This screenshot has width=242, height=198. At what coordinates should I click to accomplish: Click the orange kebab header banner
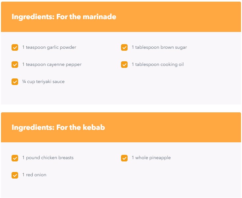pos(121,127)
